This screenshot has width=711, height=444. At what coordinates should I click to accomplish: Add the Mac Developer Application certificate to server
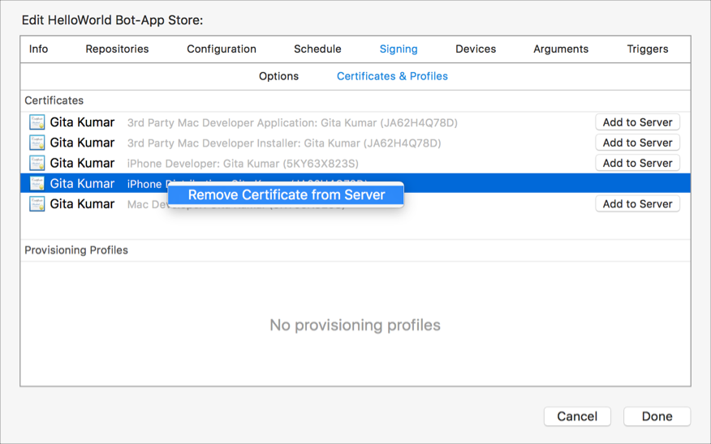pyautogui.click(x=637, y=122)
